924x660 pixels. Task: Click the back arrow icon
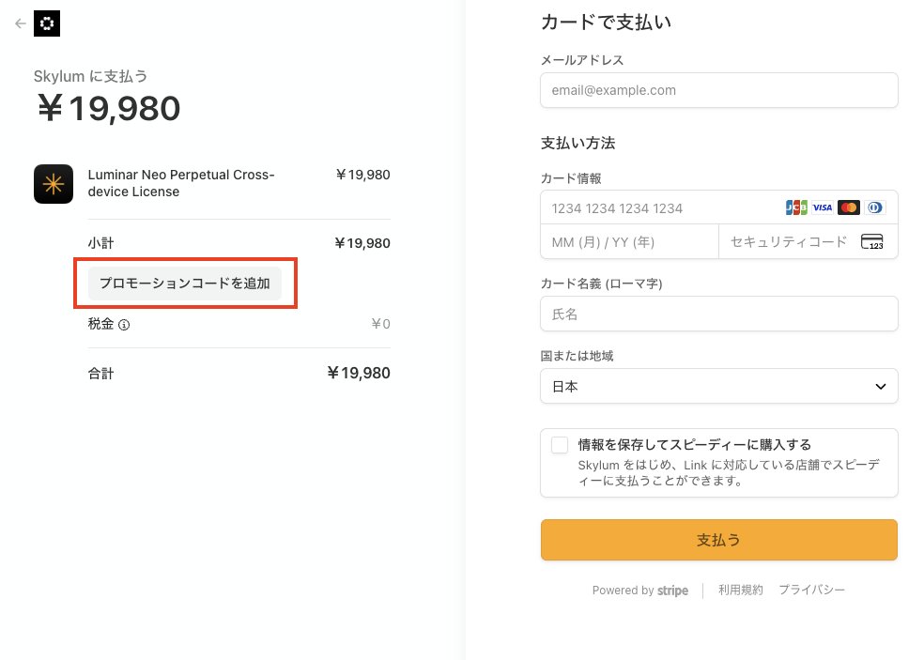click(21, 23)
